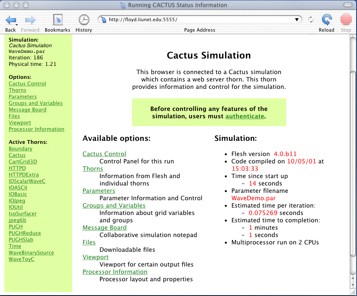This screenshot has height=296, width=357.
Task: Expand the address bar dropdown arrow
Action: 297,20
